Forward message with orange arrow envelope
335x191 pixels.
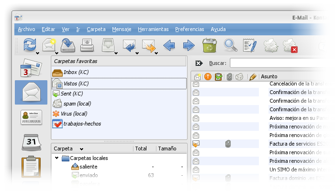(x=148, y=45)
